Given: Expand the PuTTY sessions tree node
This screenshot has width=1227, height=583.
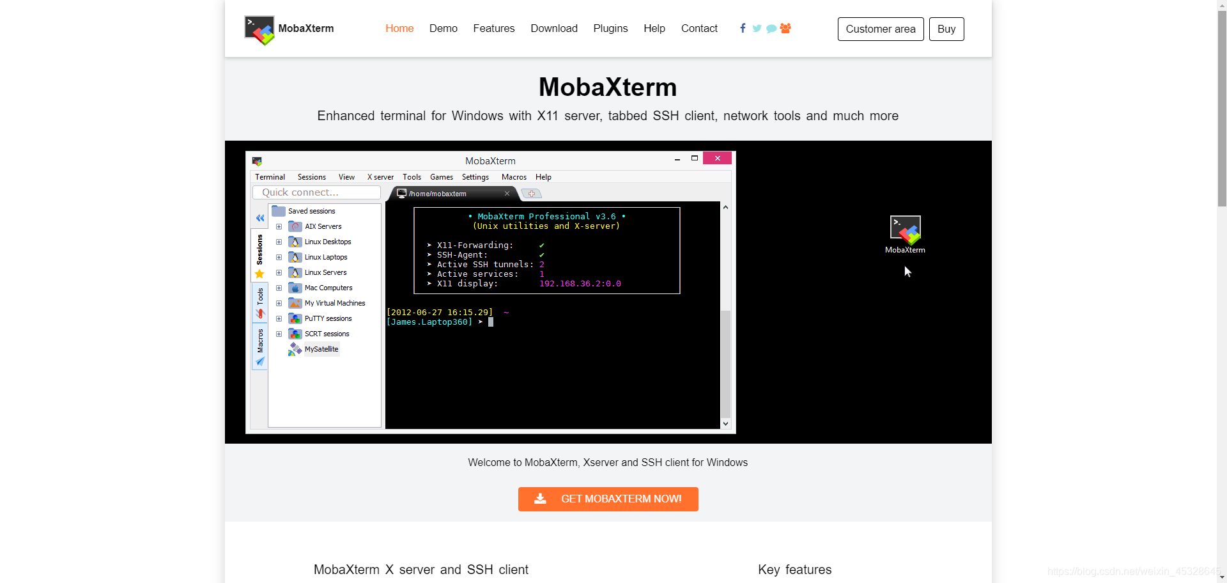Looking at the screenshot, I should 279,318.
